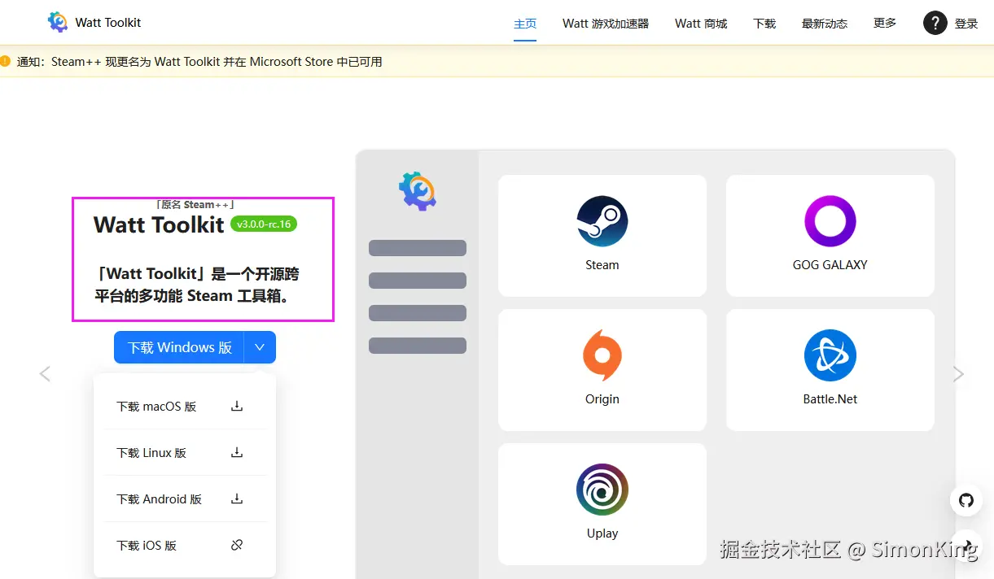This screenshot has height=579, width=994.
Task: Click download icon beside Android
Action: tap(237, 498)
